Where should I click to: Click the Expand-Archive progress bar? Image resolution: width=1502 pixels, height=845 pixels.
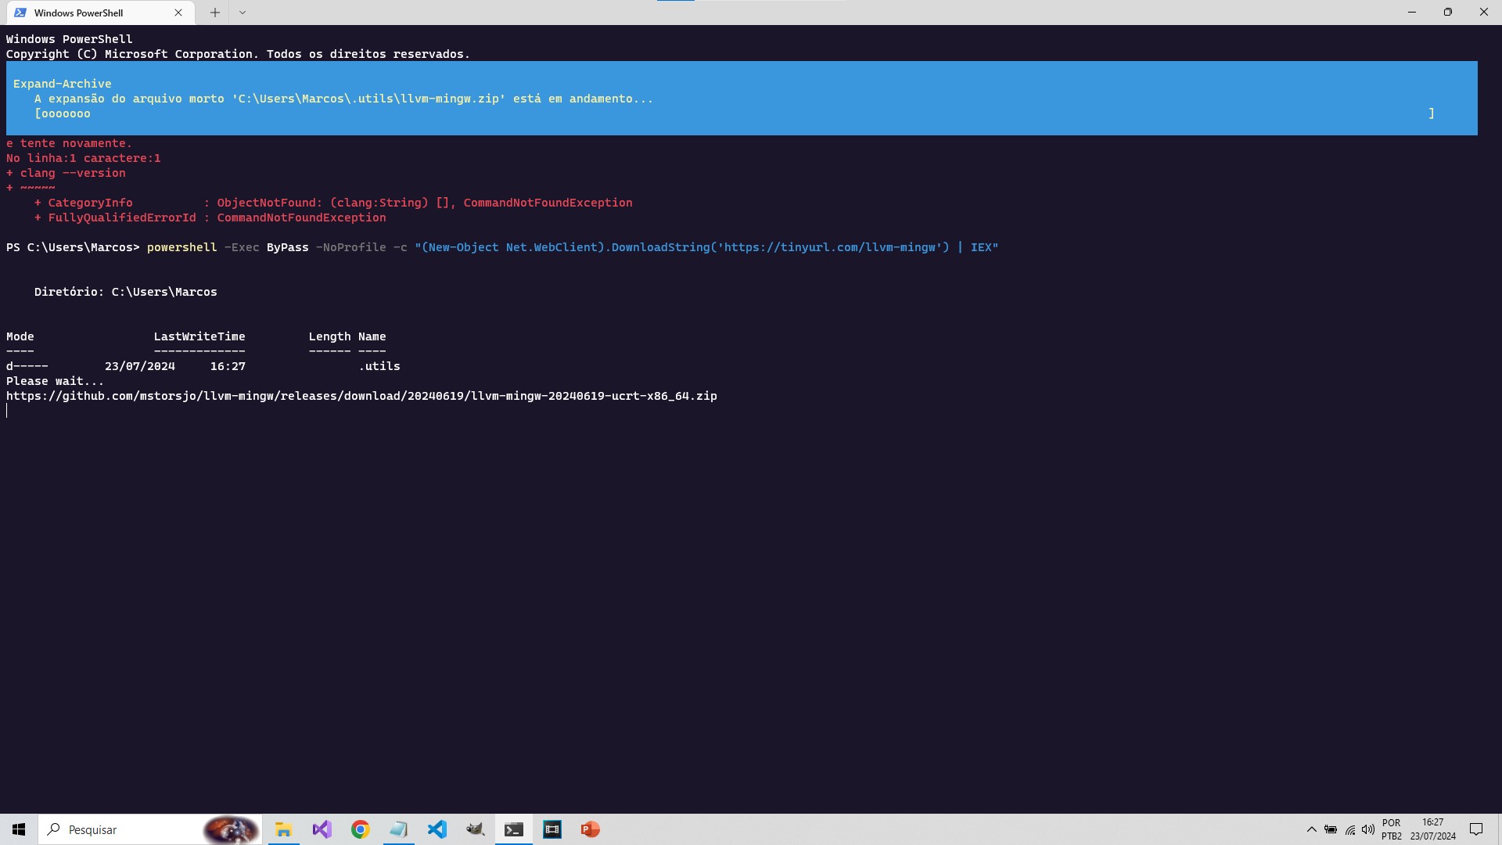(x=735, y=113)
